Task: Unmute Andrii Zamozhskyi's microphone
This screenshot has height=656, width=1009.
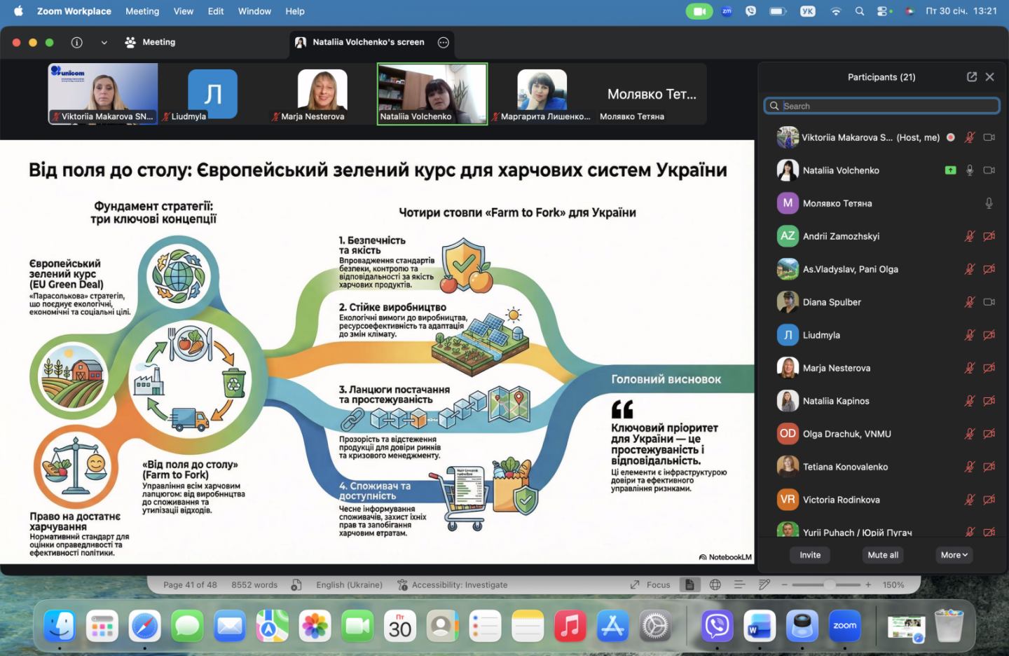Action: pos(970,236)
